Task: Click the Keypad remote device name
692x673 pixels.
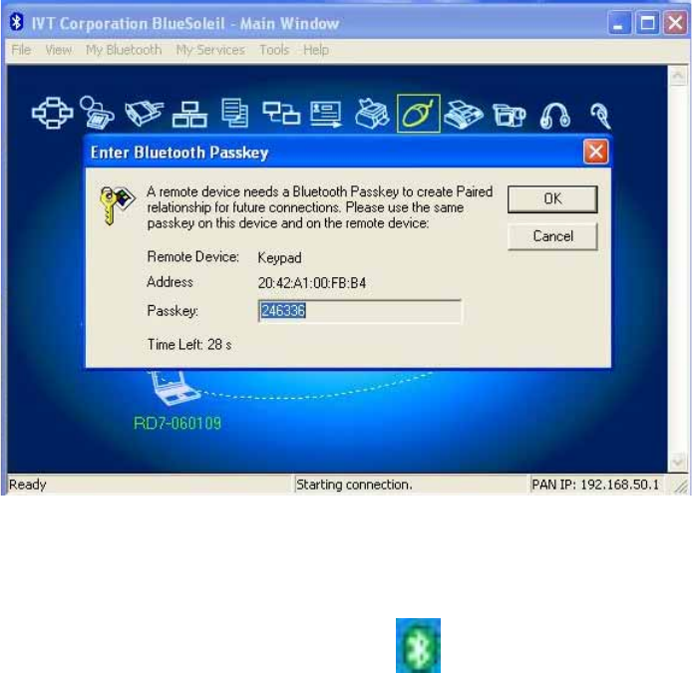Action: click(279, 257)
